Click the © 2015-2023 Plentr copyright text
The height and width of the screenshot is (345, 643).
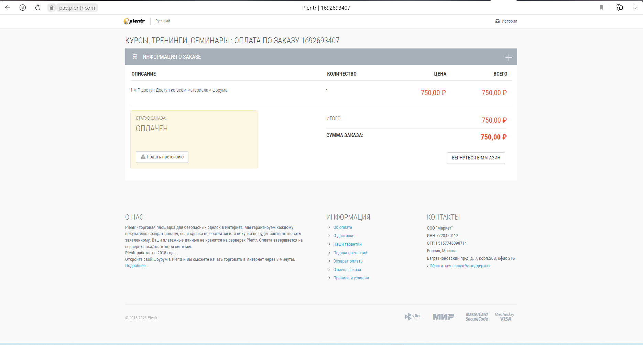coord(141,318)
